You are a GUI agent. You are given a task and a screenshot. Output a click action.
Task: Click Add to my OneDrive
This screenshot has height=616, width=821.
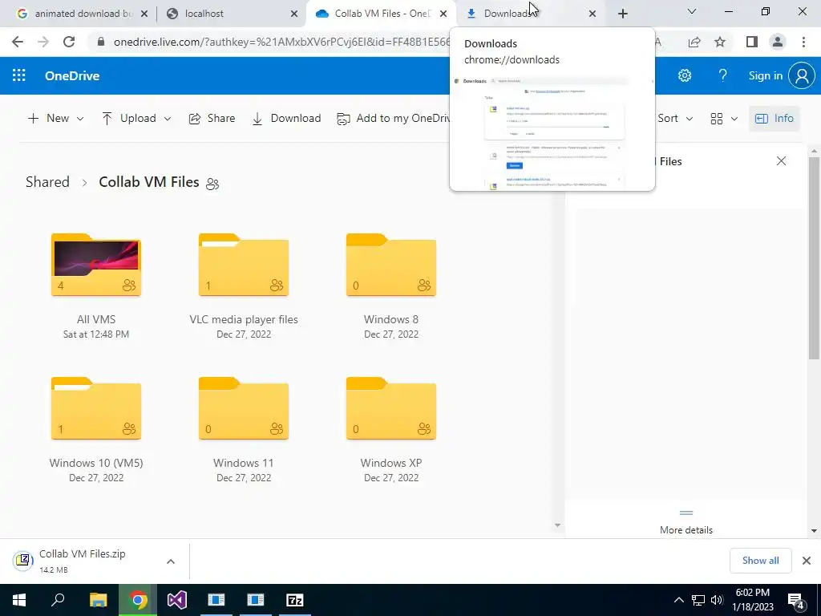(x=394, y=119)
